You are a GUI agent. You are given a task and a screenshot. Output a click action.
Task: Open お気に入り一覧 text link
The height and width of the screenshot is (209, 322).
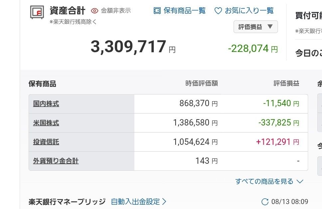[x=249, y=11]
